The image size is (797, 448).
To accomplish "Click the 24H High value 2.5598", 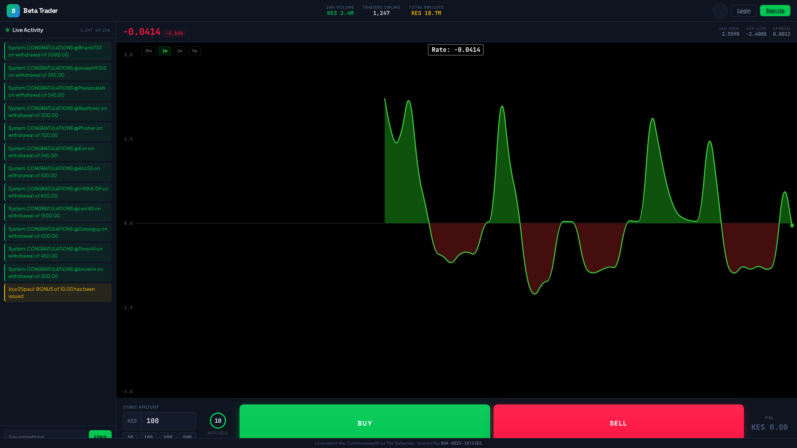I will (731, 34).
